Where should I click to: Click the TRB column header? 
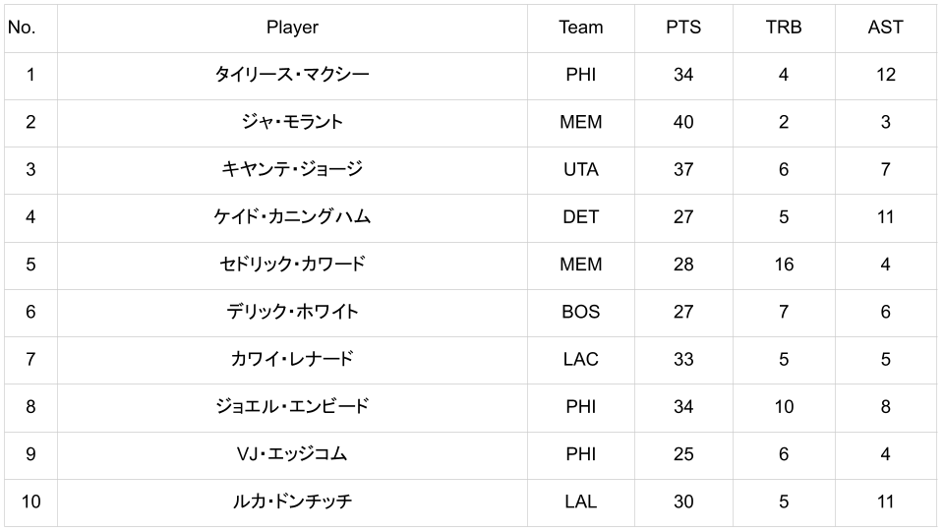point(784,28)
